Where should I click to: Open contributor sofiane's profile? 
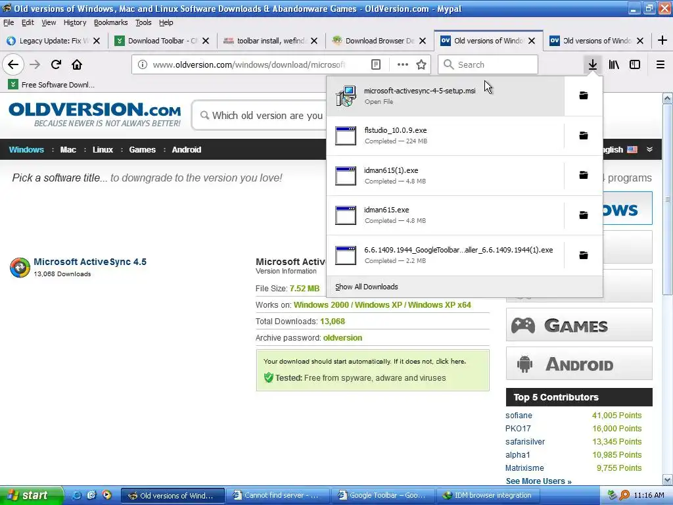[519, 416]
